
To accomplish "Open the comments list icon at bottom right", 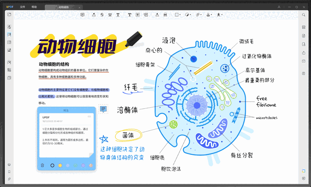I will (304, 178).
